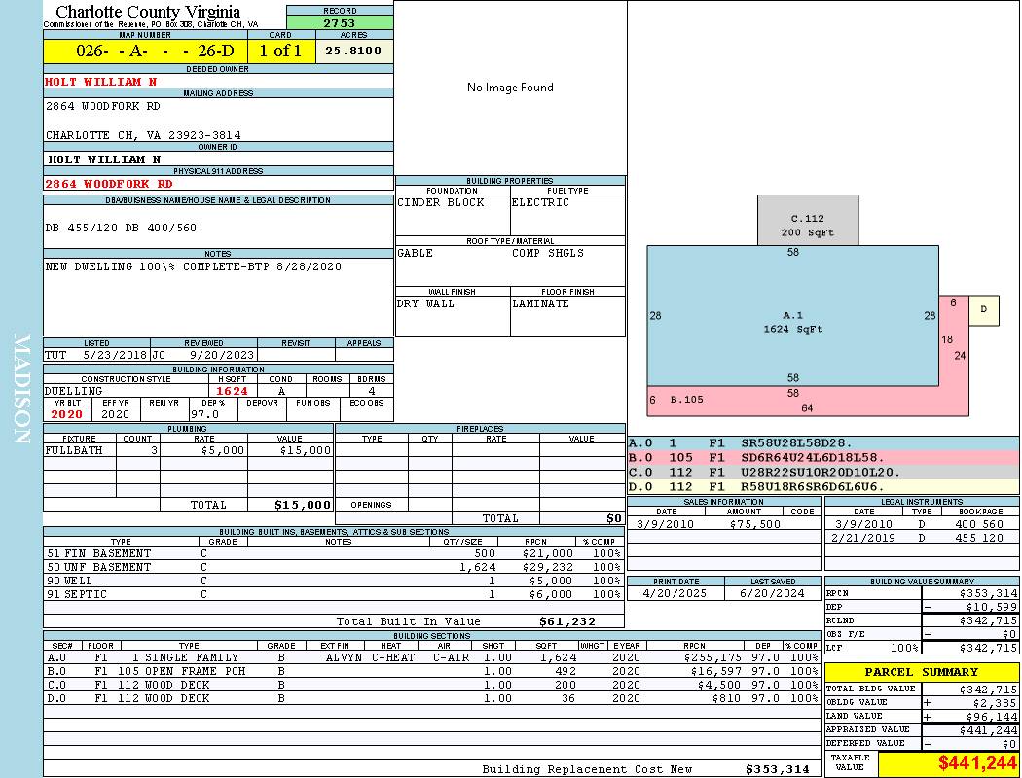Click the NEW DWELLING notes text
This screenshot has width=1022, height=778.
coord(193,266)
